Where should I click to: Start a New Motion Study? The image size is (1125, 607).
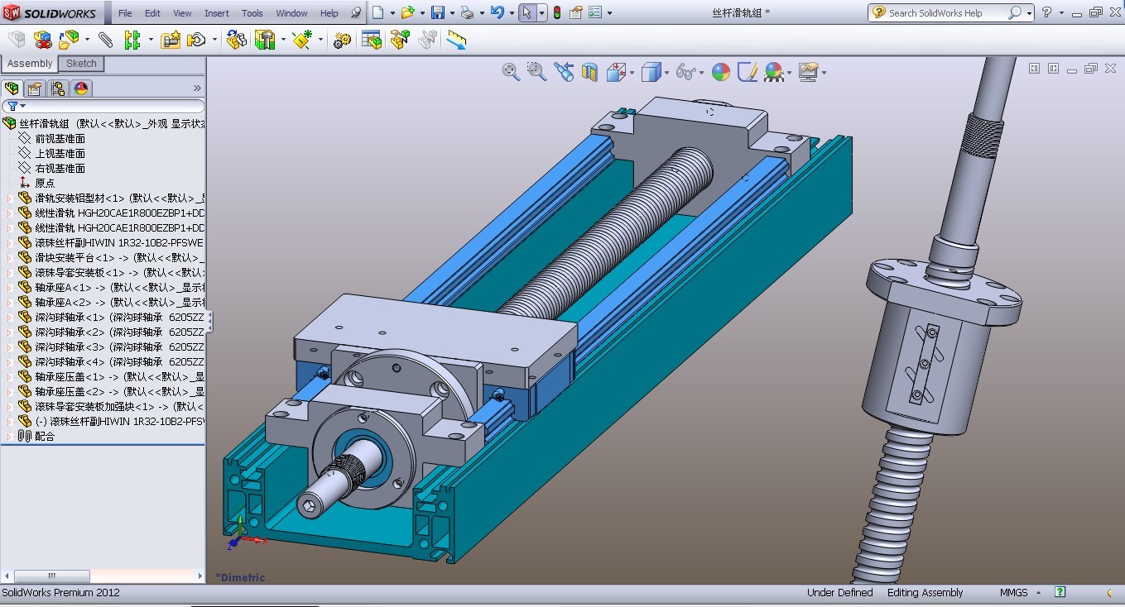click(x=342, y=39)
